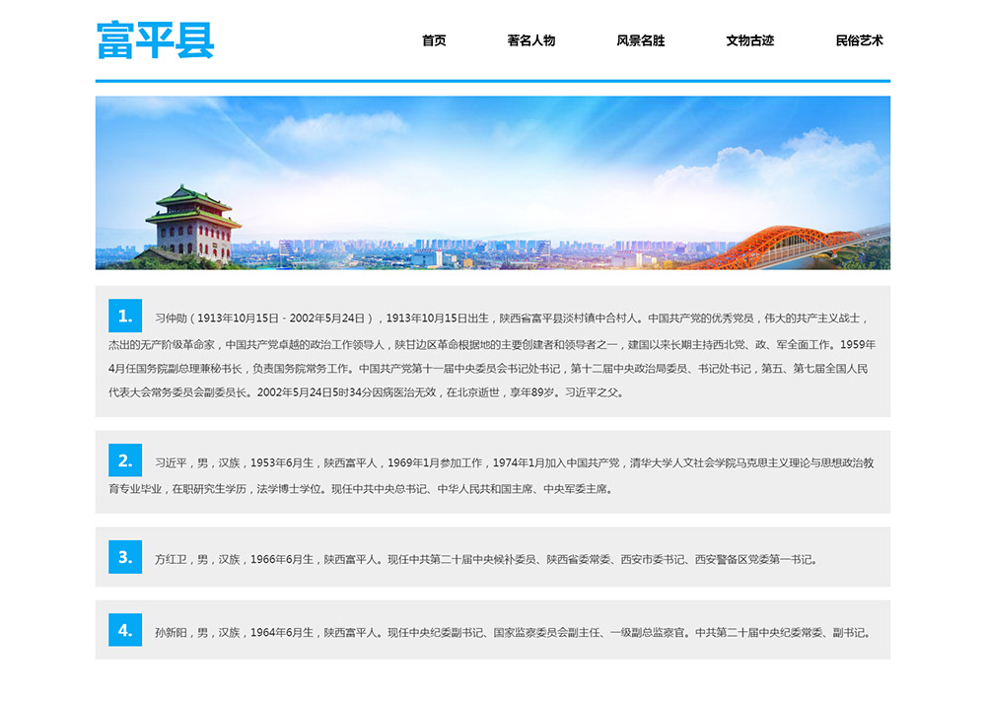Screen dimensions: 986x703
Task: Click the line ending 习近平之父。
Action: [x=367, y=392]
